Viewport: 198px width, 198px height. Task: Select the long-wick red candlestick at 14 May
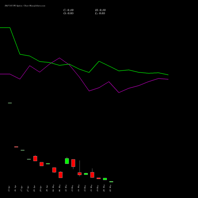[80, 173]
